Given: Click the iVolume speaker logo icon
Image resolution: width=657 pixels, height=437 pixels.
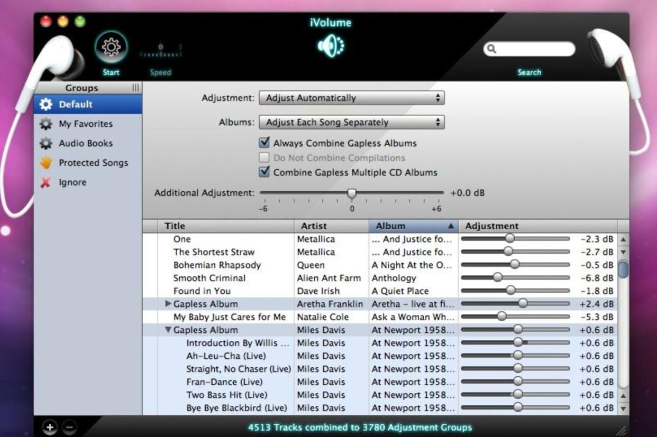Looking at the screenshot, I should pos(331,47).
